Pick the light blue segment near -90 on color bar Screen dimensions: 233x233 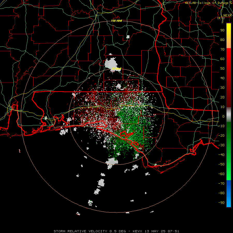click(229, 202)
